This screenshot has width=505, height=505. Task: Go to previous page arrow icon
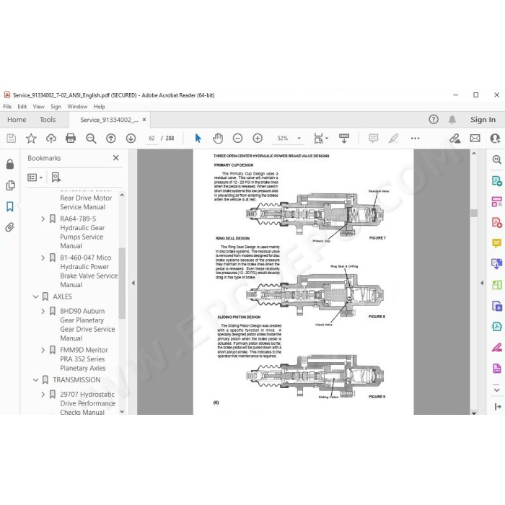(x=111, y=139)
